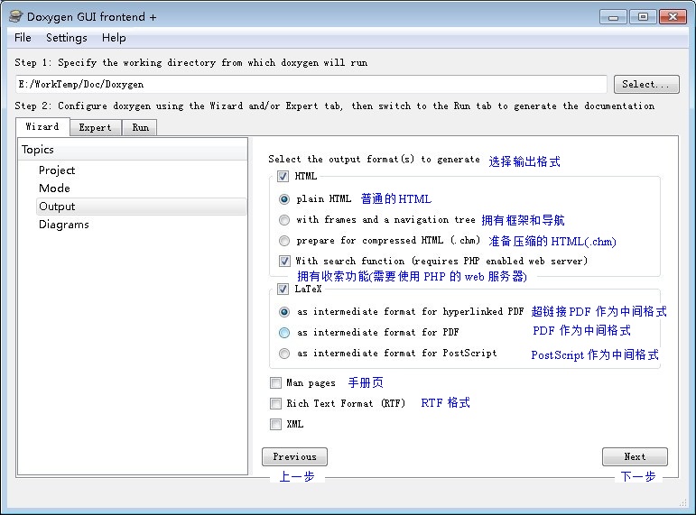
Task: Select Diagrams in the Topics list
Action: (64, 225)
